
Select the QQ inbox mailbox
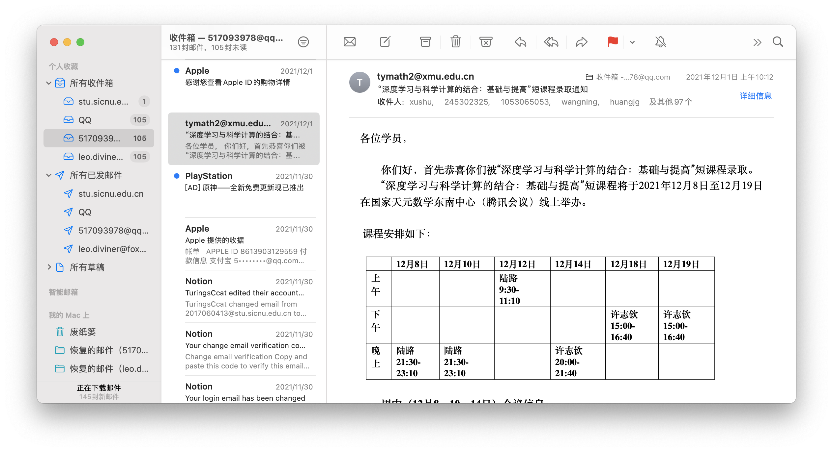point(85,120)
